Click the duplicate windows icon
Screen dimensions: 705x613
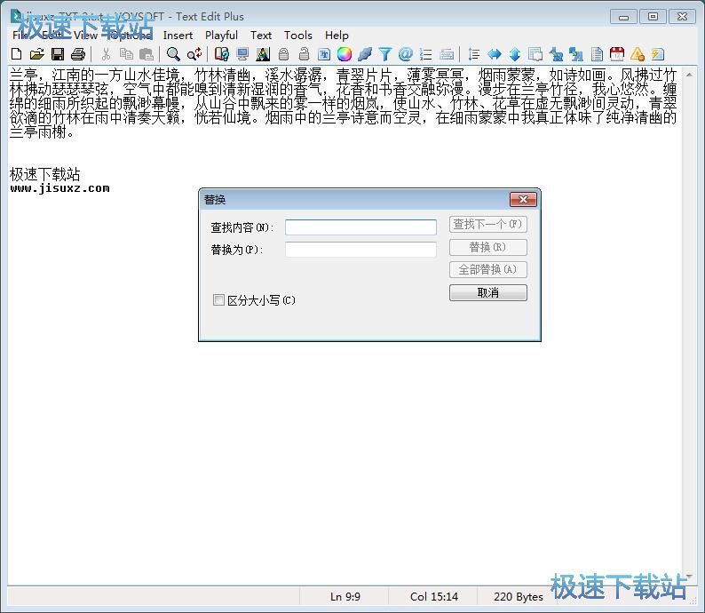pyautogui.click(x=535, y=54)
